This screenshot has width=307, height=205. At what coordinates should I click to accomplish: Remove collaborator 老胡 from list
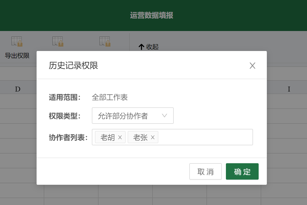[x=120, y=138]
